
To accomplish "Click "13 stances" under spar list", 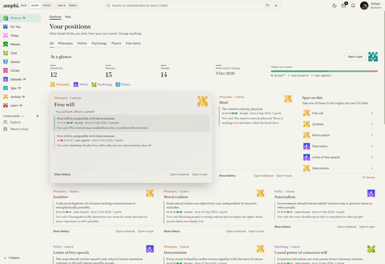I will tap(368, 177).
